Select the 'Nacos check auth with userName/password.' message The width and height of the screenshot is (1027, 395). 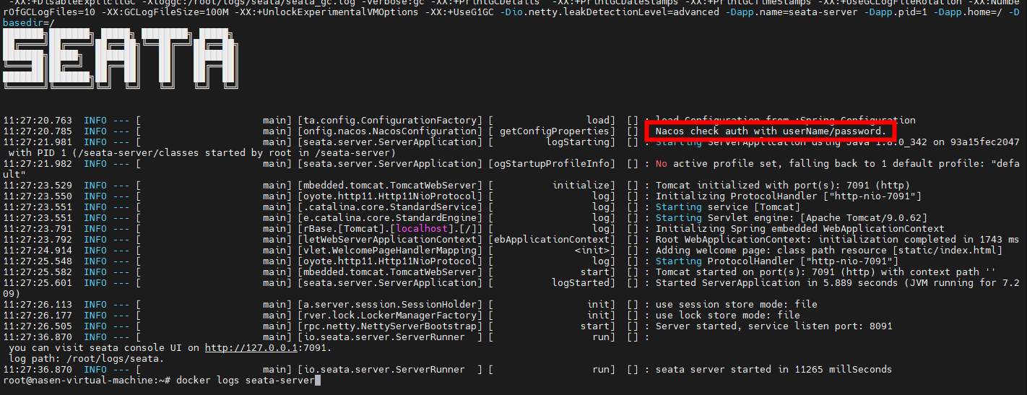(x=770, y=131)
